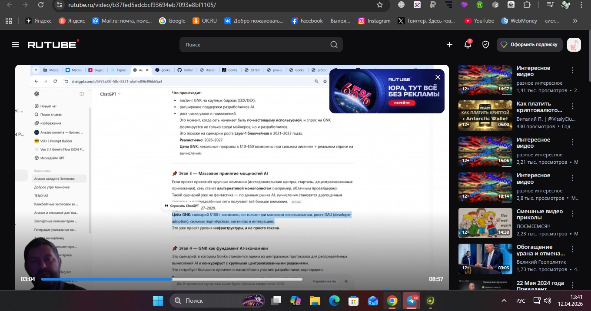Open options menu for Как платить криптовалютой video
Viewport: 591px width, 311px height.
(573, 106)
